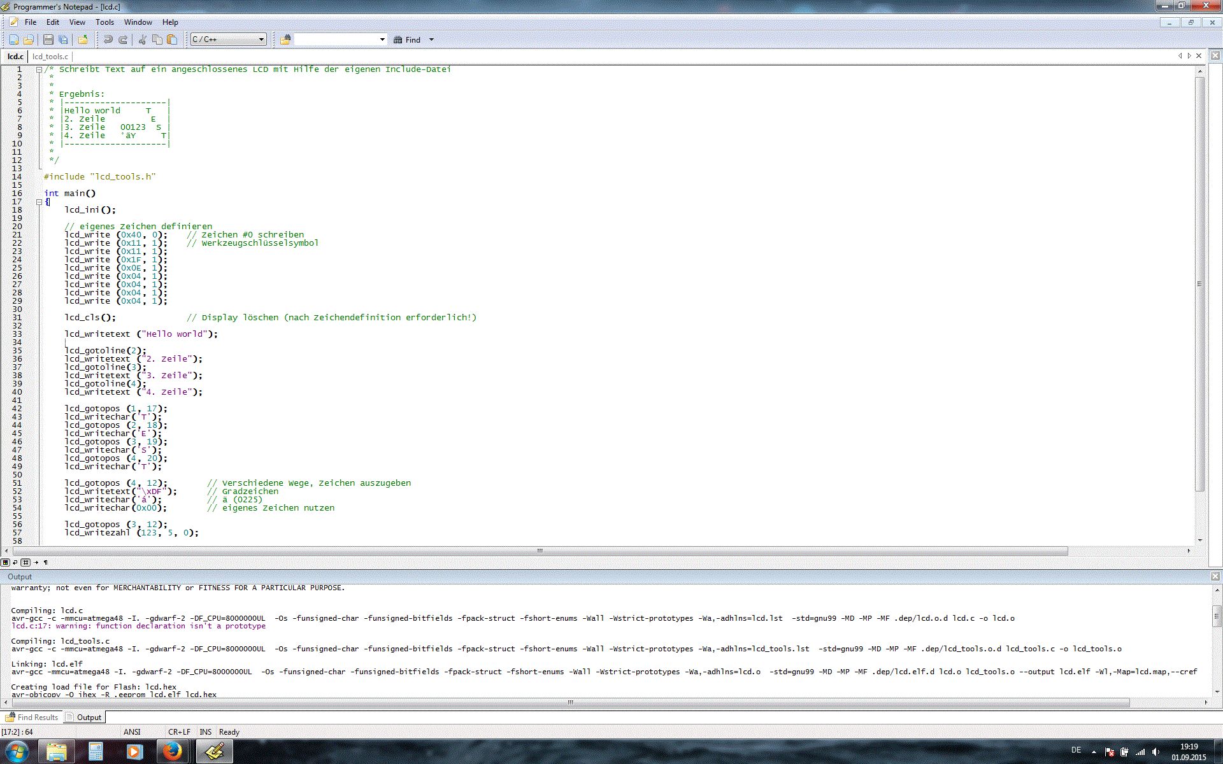The height and width of the screenshot is (764, 1223).
Task: Click the Save All icon
Action: pos(63,39)
